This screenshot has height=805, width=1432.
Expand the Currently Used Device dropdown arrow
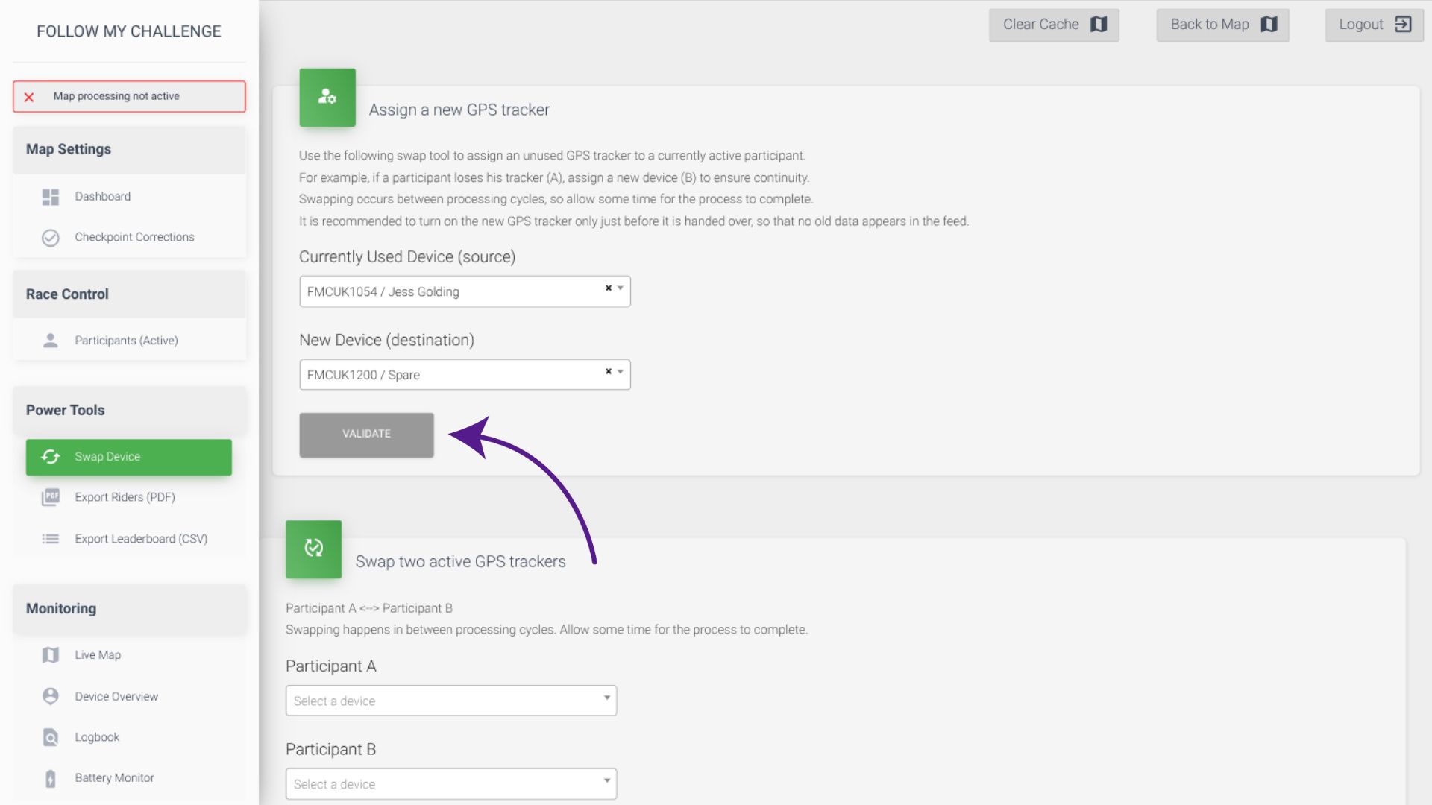click(621, 288)
